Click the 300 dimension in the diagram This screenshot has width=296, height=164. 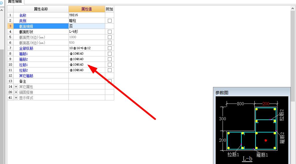pyautogui.click(x=222, y=119)
